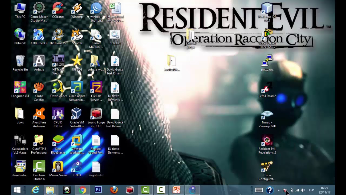Select the Cisco Configuration shortcut icon

[267, 171]
